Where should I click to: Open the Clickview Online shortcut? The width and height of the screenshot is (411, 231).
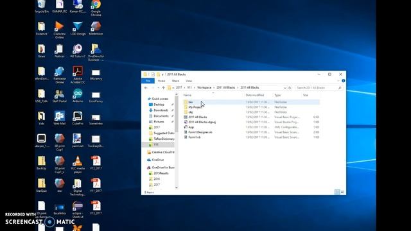[x=60, y=30]
